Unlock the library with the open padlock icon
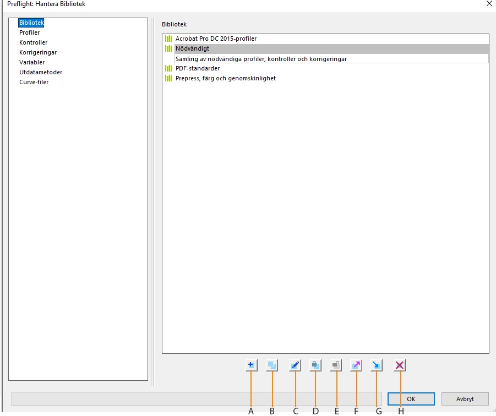Viewport: 496px width, 416px height. point(335,365)
